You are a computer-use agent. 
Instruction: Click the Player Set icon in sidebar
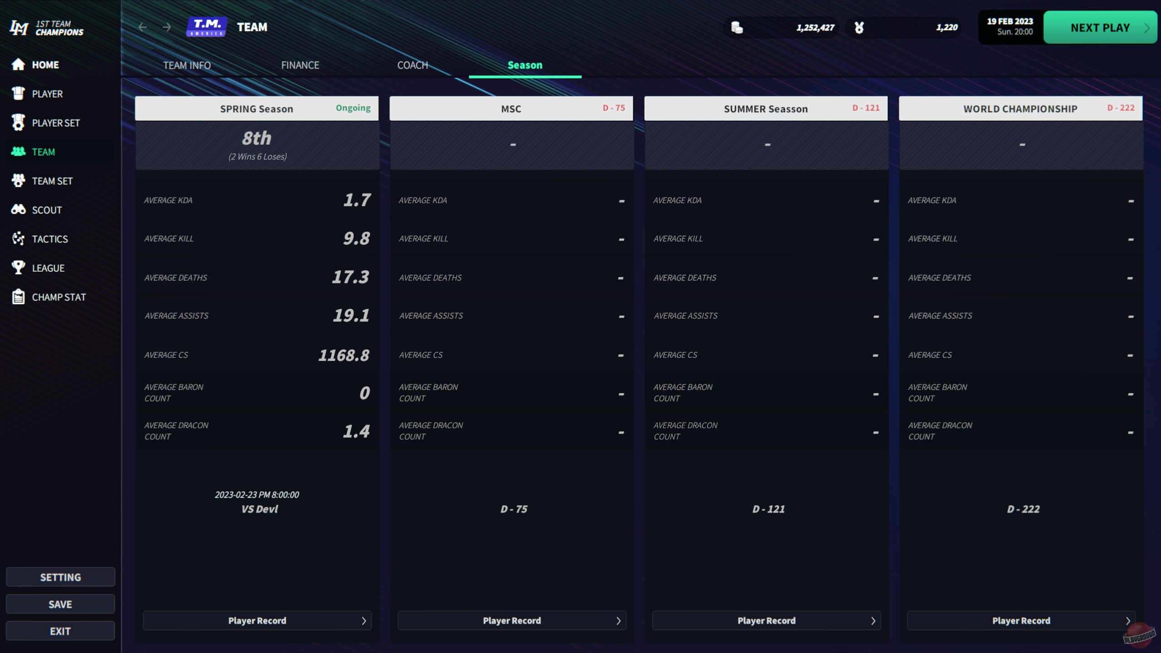[x=18, y=122]
